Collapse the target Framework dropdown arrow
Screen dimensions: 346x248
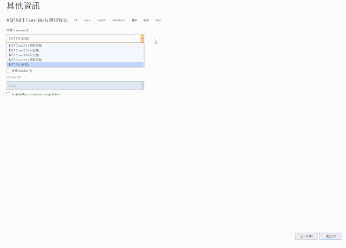[142, 38]
